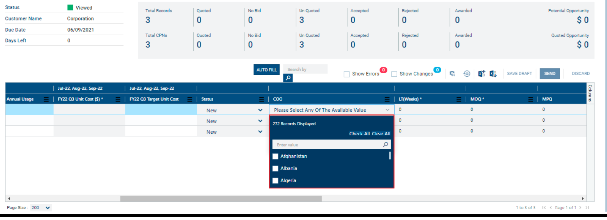Image resolution: width=607 pixels, height=220 pixels.
Task: Click the scroll left arrow of the grid
Action: [9, 198]
